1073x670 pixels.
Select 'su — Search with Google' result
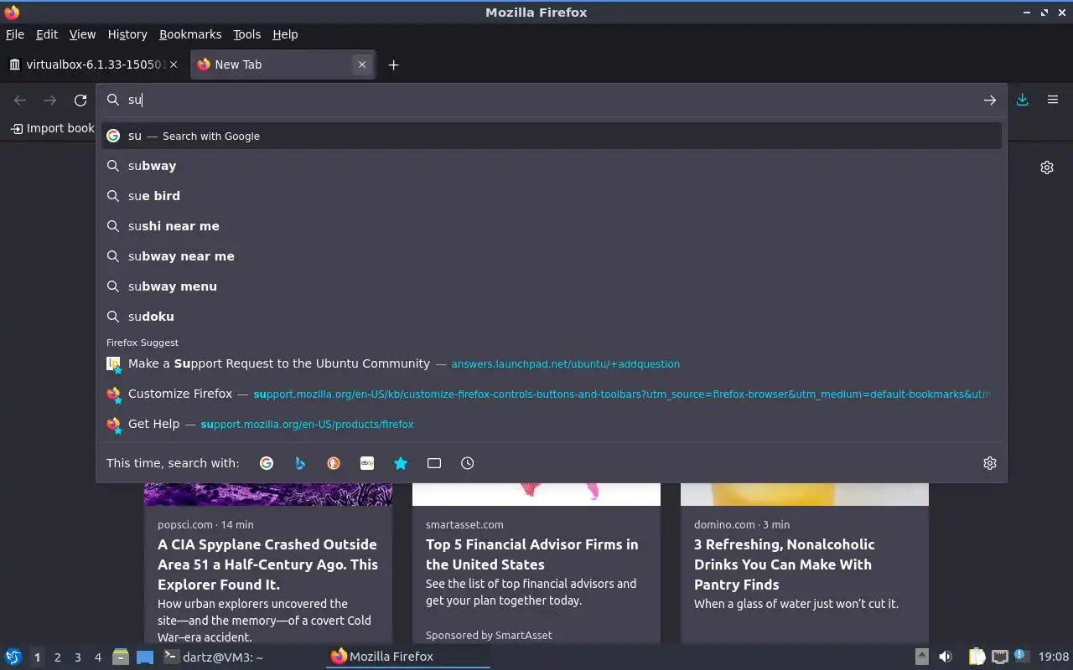click(x=552, y=136)
